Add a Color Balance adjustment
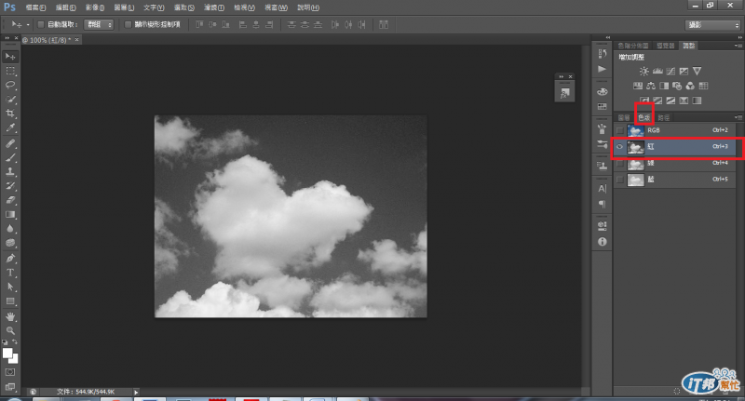This screenshot has height=401, width=745. click(x=651, y=86)
